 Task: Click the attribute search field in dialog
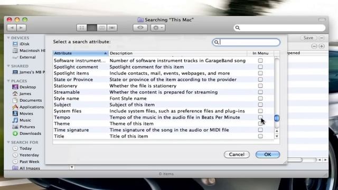246,42
